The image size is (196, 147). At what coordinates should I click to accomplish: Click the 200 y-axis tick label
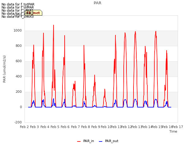(x=19, y=92)
